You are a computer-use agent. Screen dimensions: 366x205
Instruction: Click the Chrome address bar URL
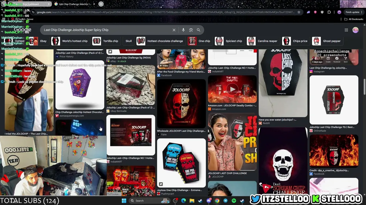[165, 12]
